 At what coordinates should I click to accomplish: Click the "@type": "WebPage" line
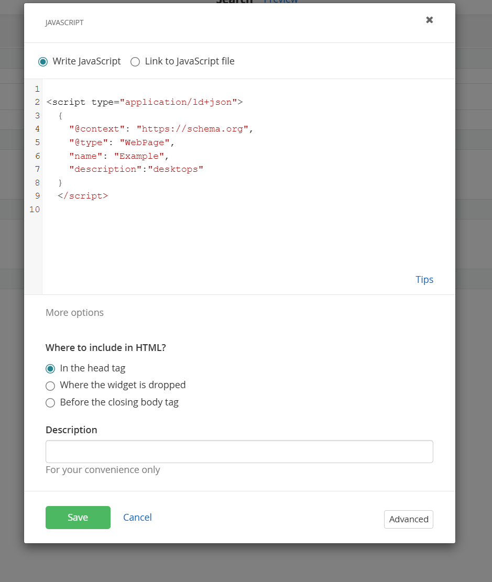pos(122,142)
